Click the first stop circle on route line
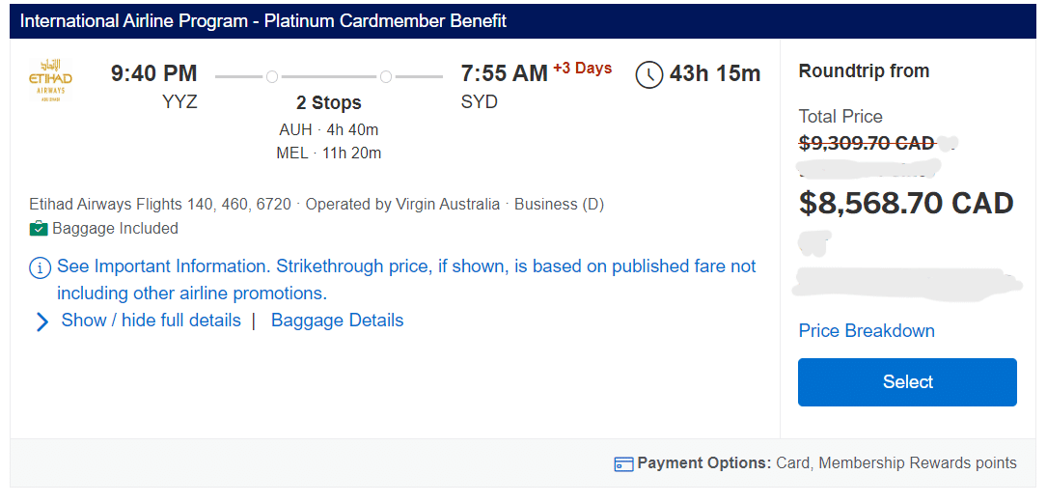This screenshot has height=503, width=1047. coord(272,76)
